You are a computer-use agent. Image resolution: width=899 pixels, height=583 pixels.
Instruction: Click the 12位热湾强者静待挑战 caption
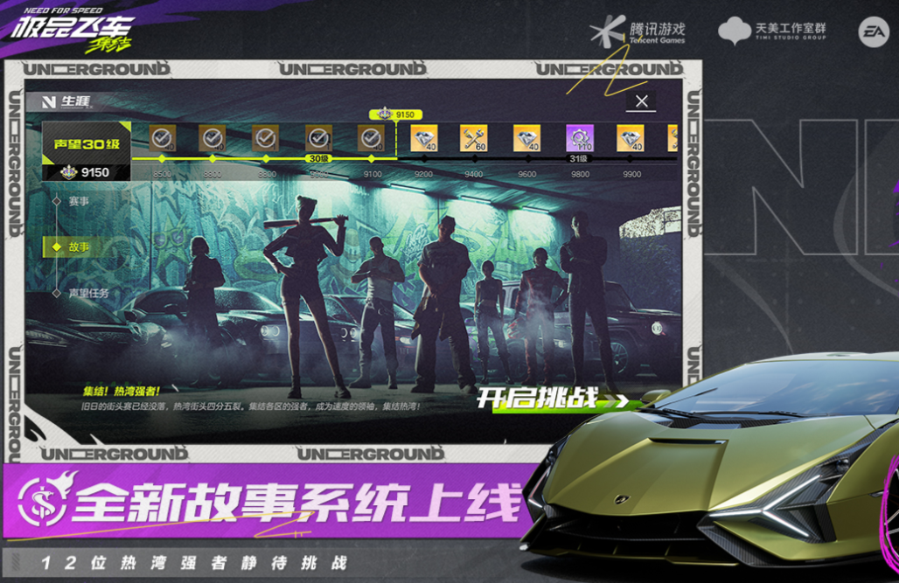[x=194, y=563]
